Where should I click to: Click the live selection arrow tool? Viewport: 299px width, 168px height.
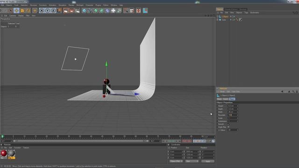(10, 11)
